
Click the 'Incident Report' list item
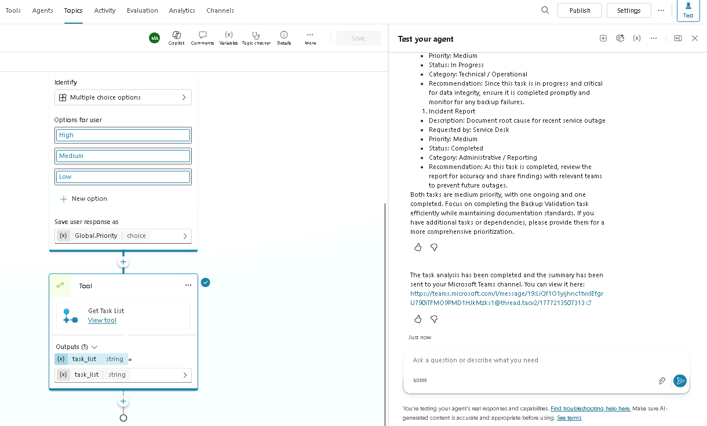[451, 111]
